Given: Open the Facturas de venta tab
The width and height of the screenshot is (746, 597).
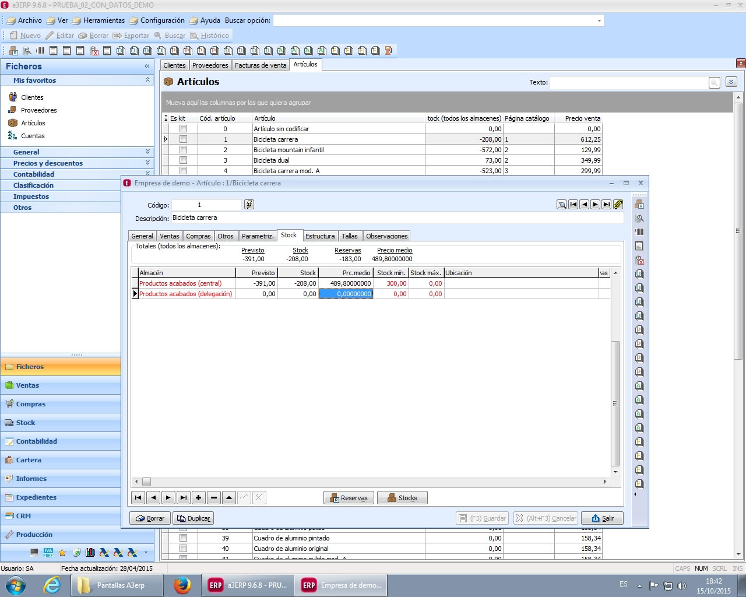Looking at the screenshot, I should (x=261, y=65).
